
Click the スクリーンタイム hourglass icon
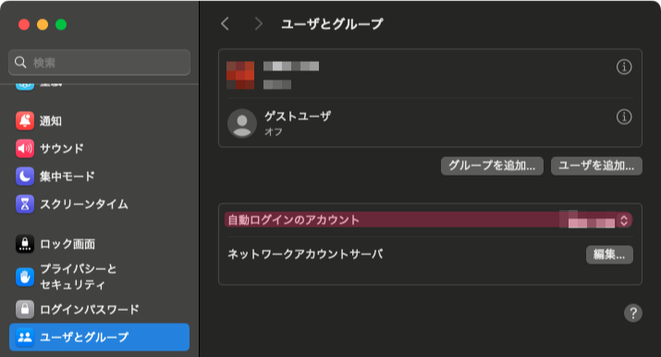pyautogui.click(x=25, y=204)
